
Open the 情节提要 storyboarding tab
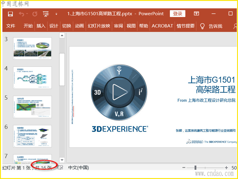[186, 26]
